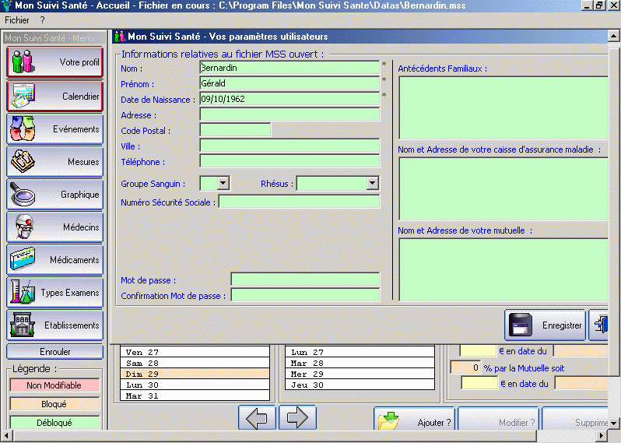Click the Téléphone input field
This screenshot has width=621, height=443.
point(289,161)
